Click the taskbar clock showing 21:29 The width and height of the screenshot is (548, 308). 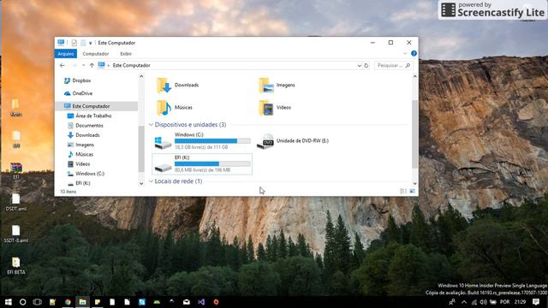pos(520,302)
